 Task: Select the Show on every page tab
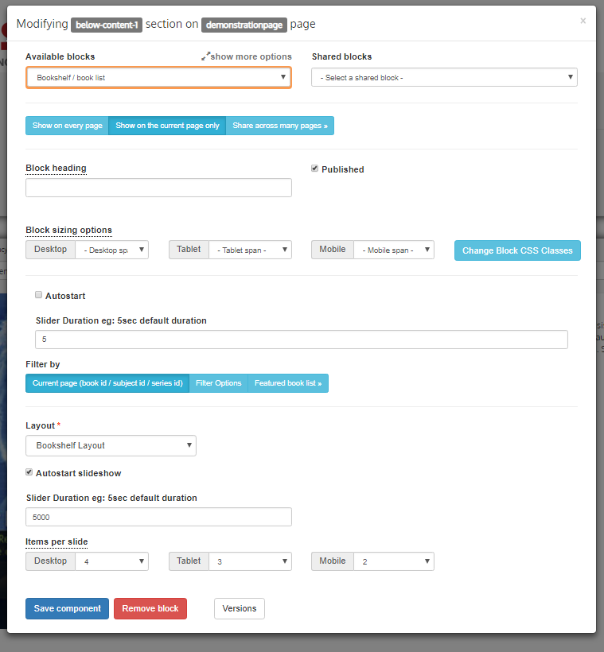(67, 126)
